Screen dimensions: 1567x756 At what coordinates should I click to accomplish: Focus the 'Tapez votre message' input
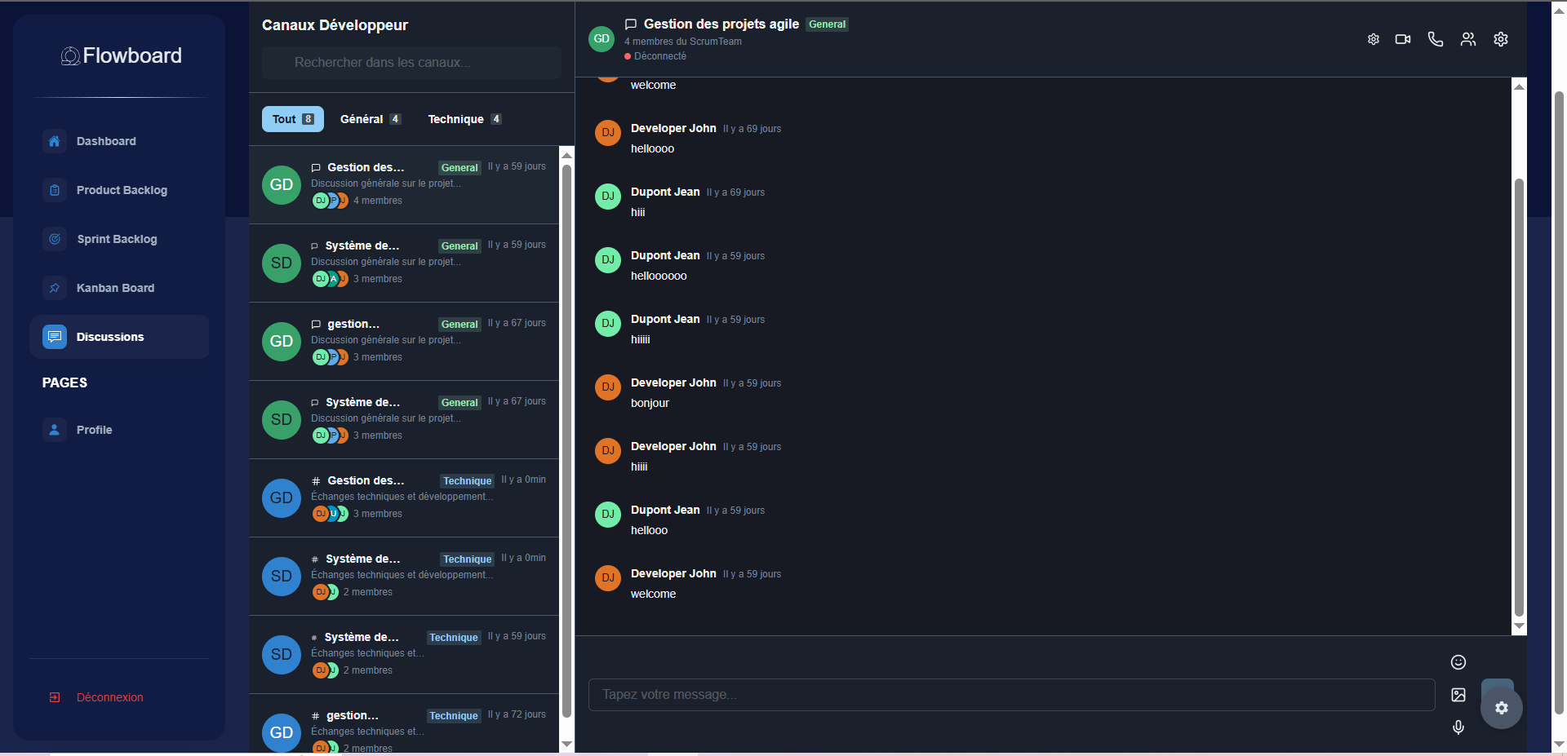[x=1011, y=695]
